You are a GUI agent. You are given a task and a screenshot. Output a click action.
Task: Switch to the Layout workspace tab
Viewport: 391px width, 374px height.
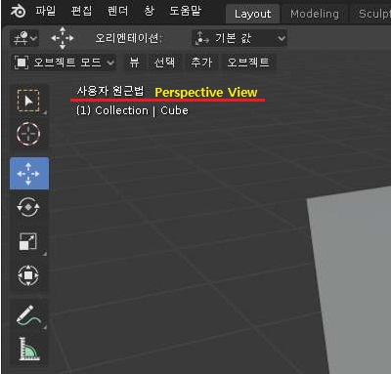pyautogui.click(x=252, y=14)
